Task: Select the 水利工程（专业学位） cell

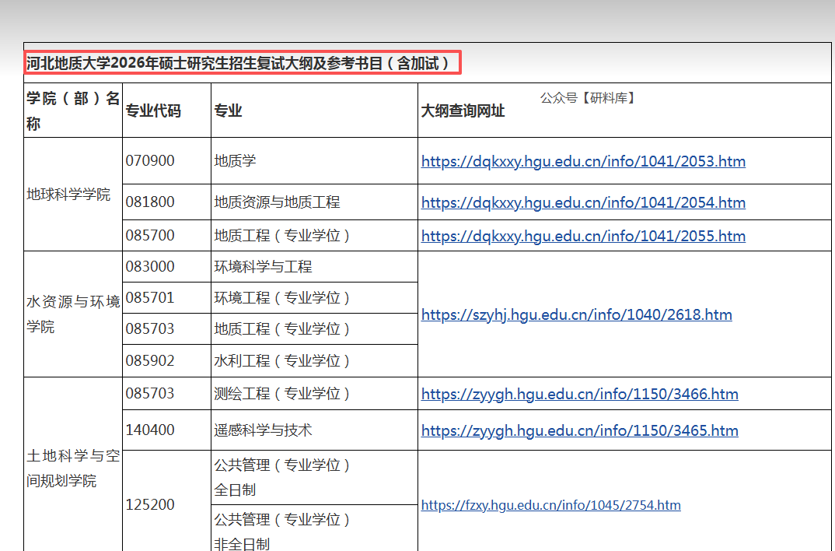Action: [x=282, y=361]
